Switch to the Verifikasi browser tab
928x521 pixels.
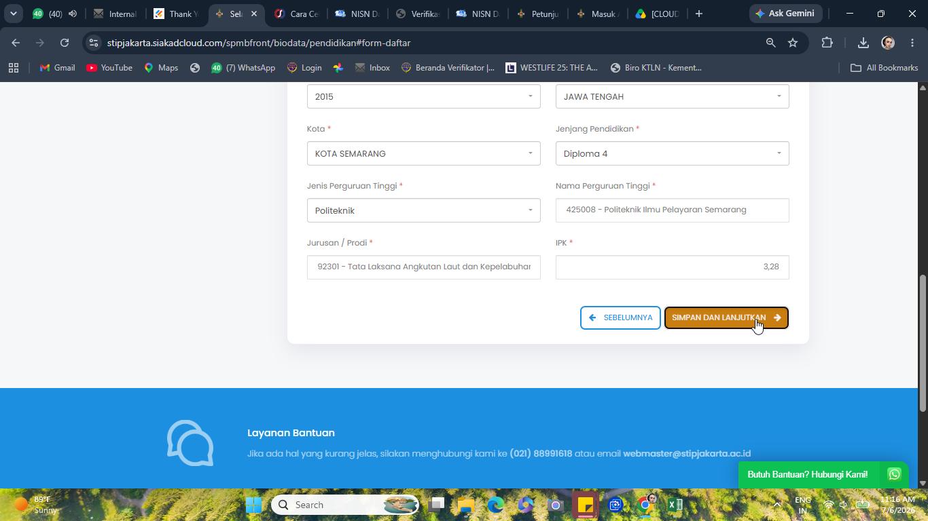pos(418,14)
